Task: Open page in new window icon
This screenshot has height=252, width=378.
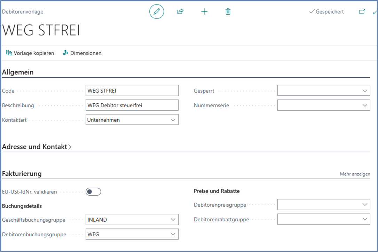Action: click(362, 12)
